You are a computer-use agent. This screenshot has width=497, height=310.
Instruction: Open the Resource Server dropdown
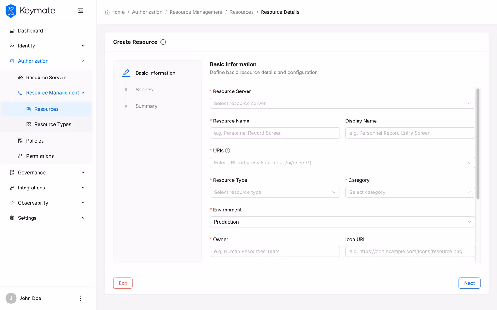click(x=342, y=104)
